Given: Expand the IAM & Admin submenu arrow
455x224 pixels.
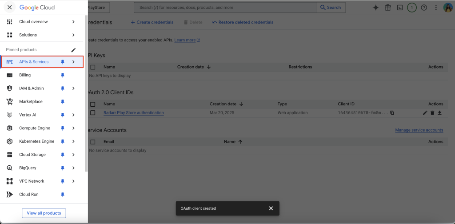Looking at the screenshot, I should coord(73,88).
